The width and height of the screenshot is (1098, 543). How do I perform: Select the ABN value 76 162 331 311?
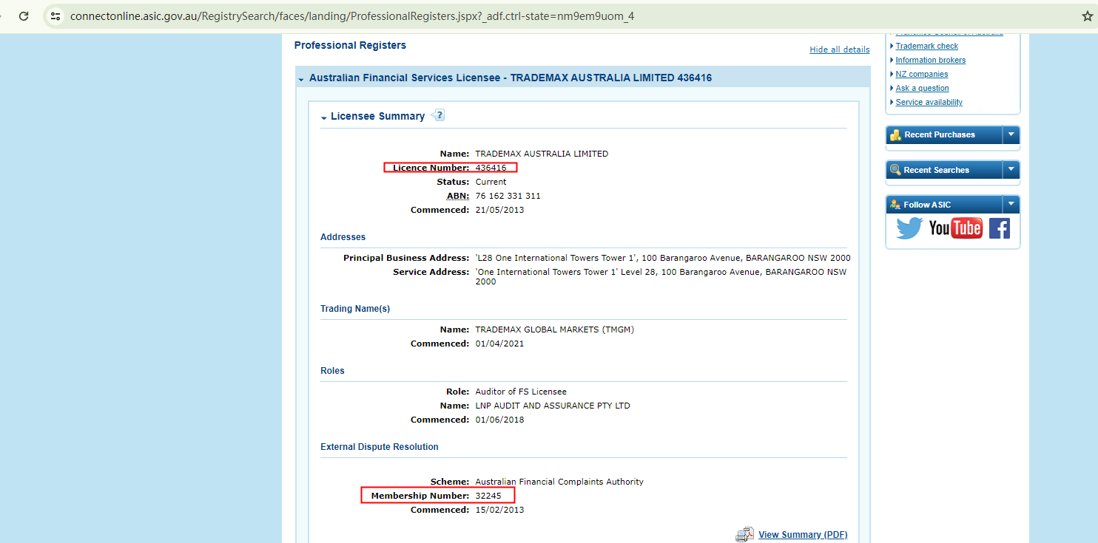tap(508, 196)
